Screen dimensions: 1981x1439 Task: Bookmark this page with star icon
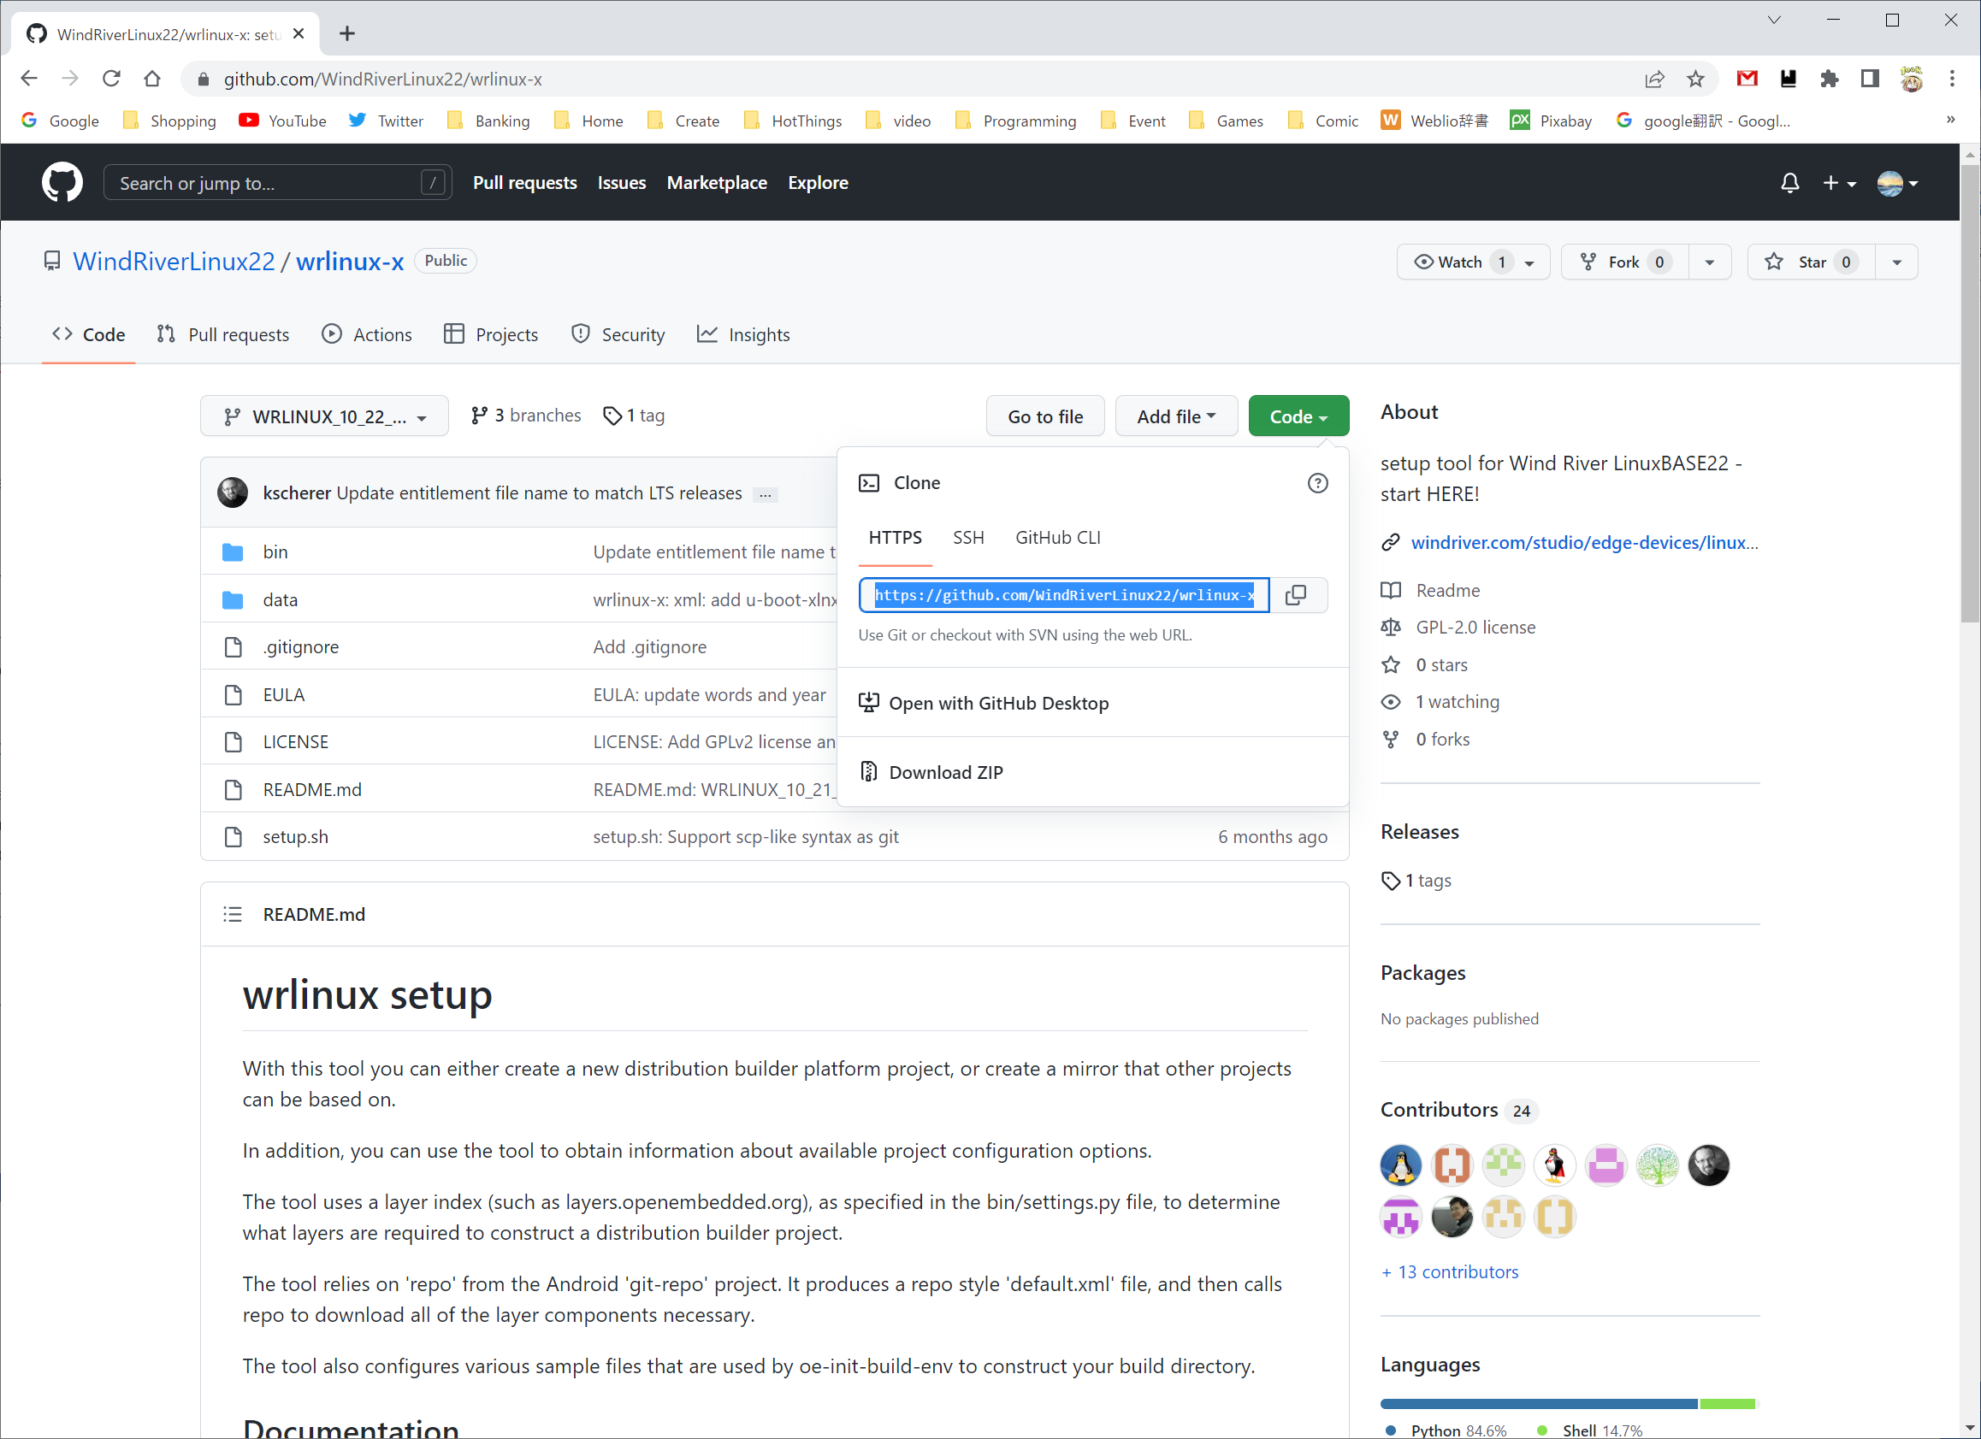tap(1695, 79)
